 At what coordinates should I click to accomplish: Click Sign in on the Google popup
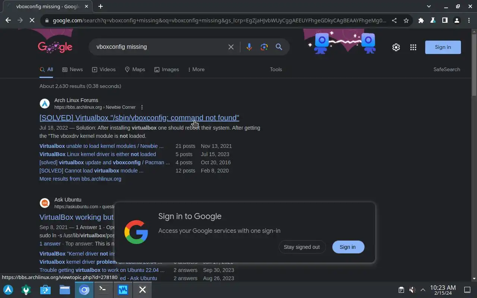(x=348, y=247)
